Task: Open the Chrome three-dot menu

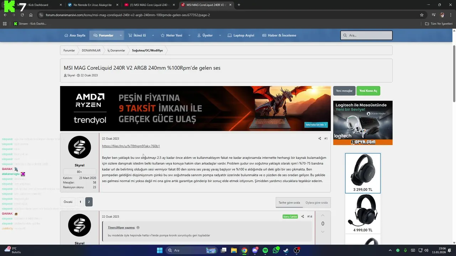Action: point(451,15)
